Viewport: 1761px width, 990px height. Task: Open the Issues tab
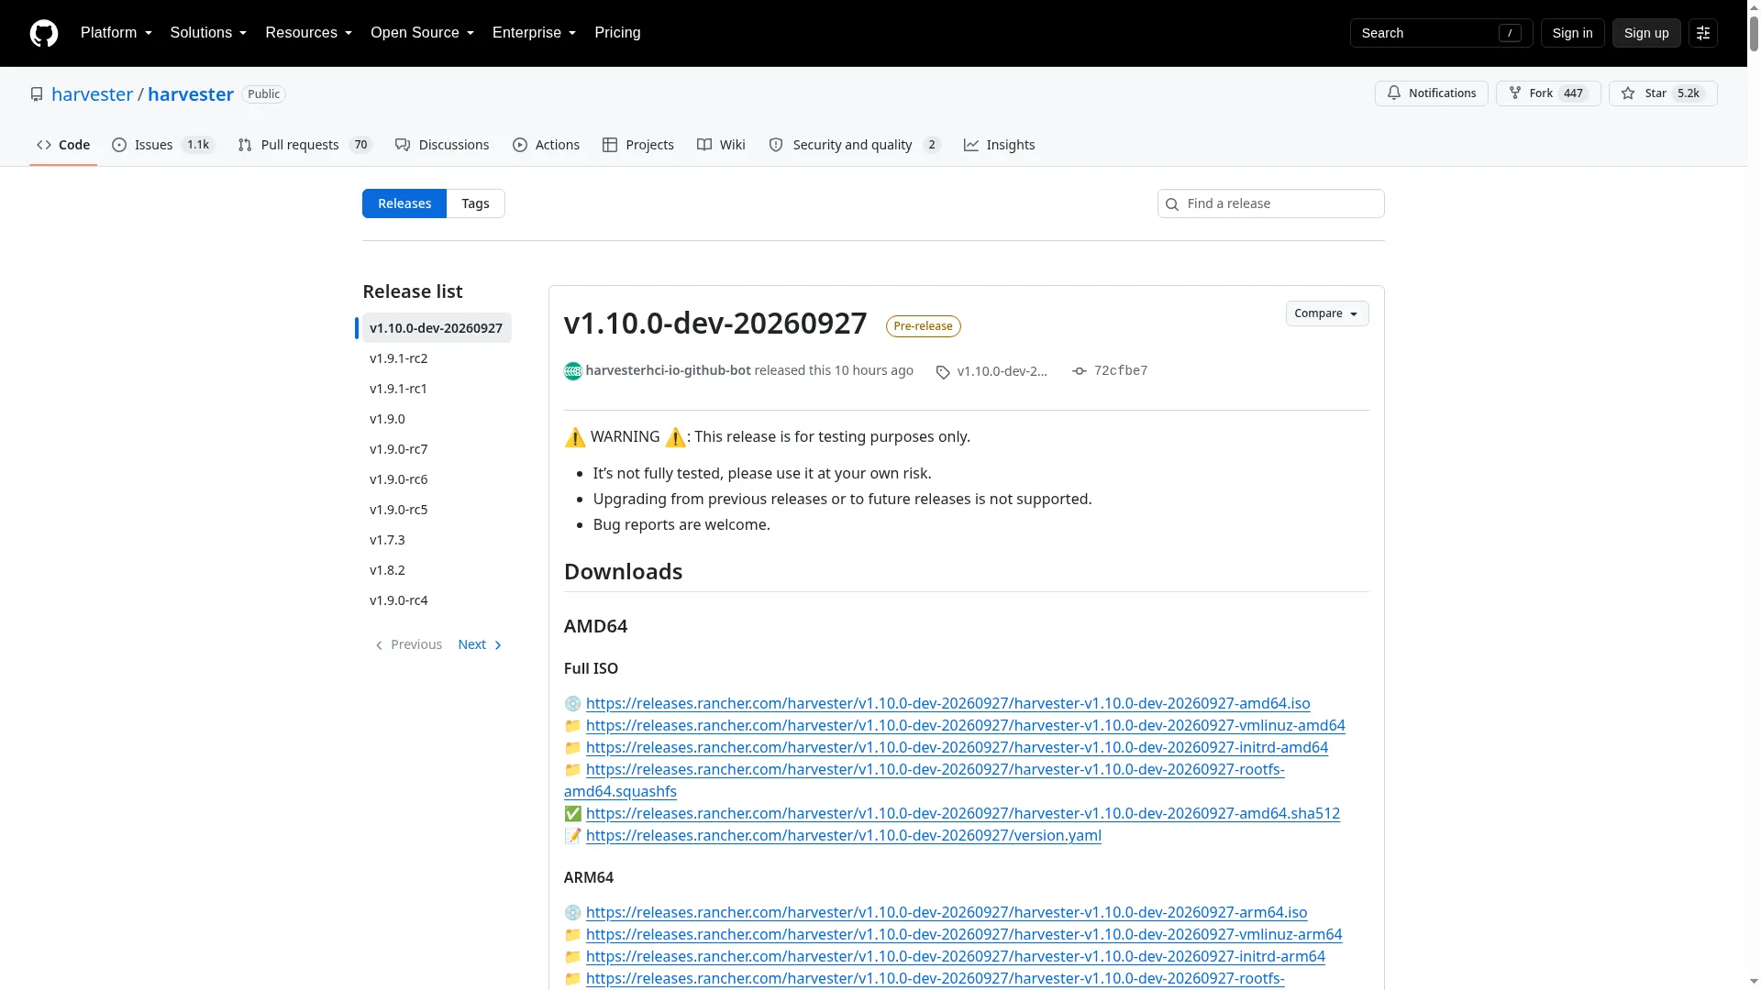pyautogui.click(x=163, y=145)
